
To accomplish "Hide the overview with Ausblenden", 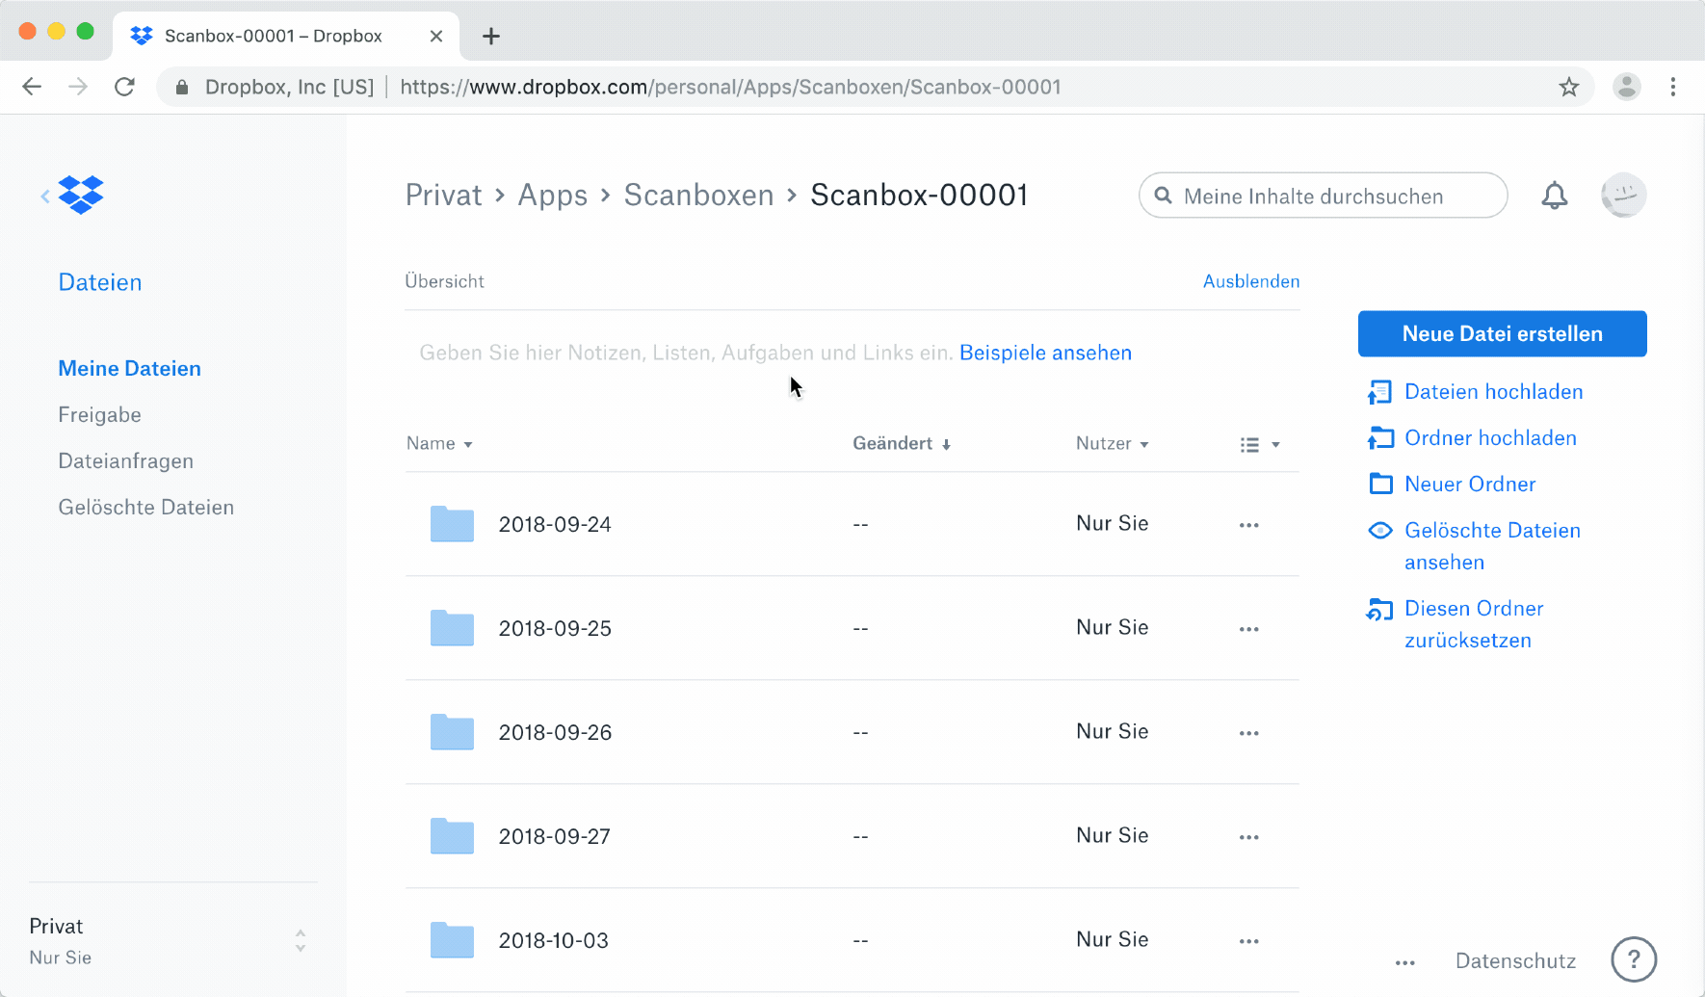I will point(1250,281).
